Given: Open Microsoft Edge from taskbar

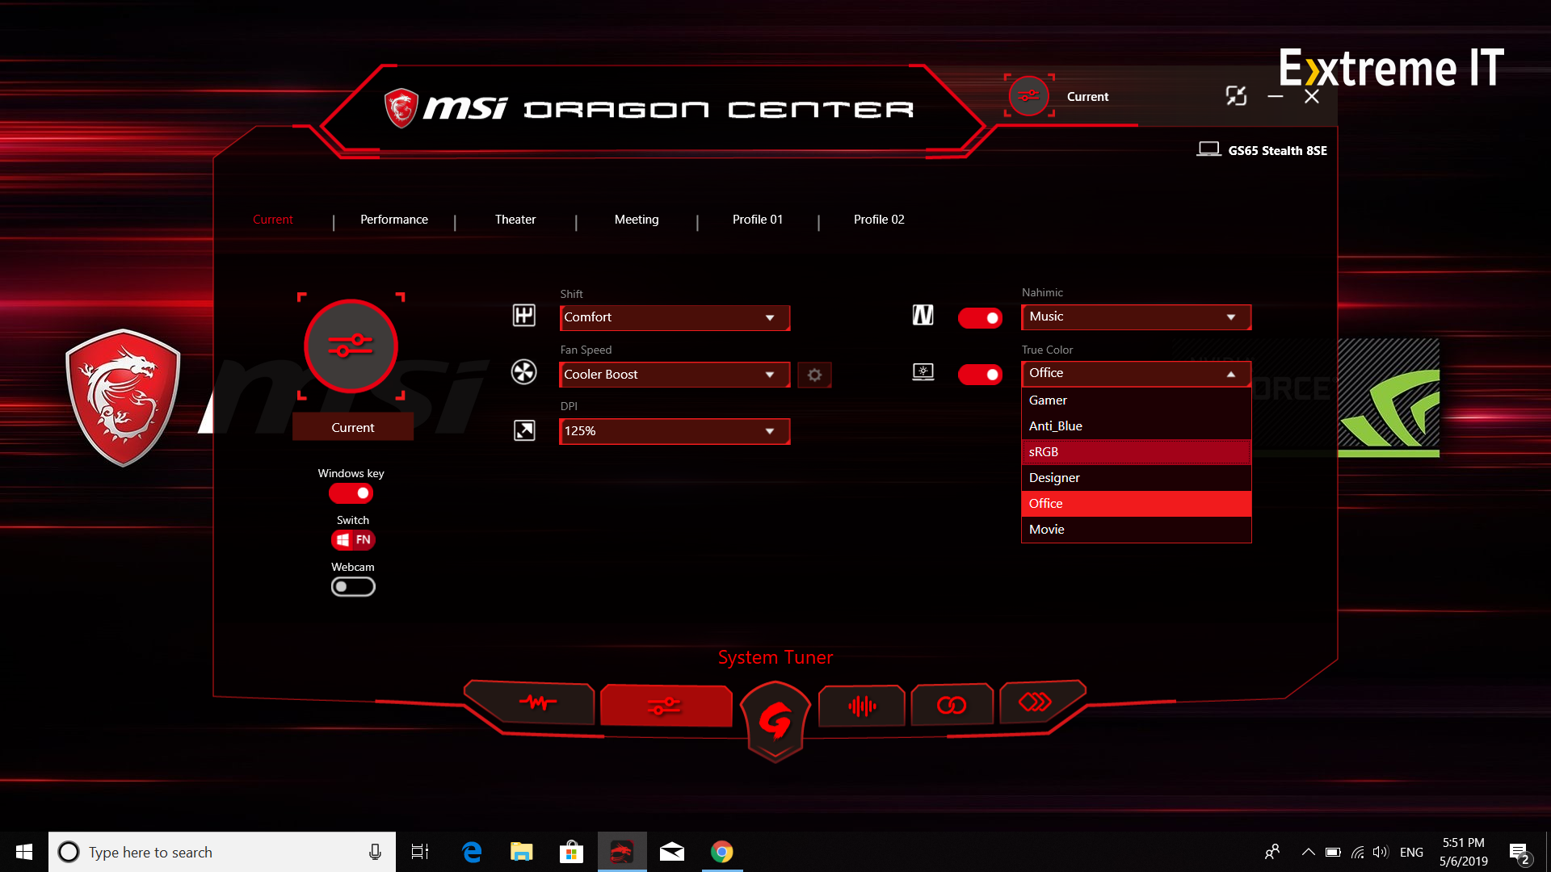Looking at the screenshot, I should click(x=472, y=852).
